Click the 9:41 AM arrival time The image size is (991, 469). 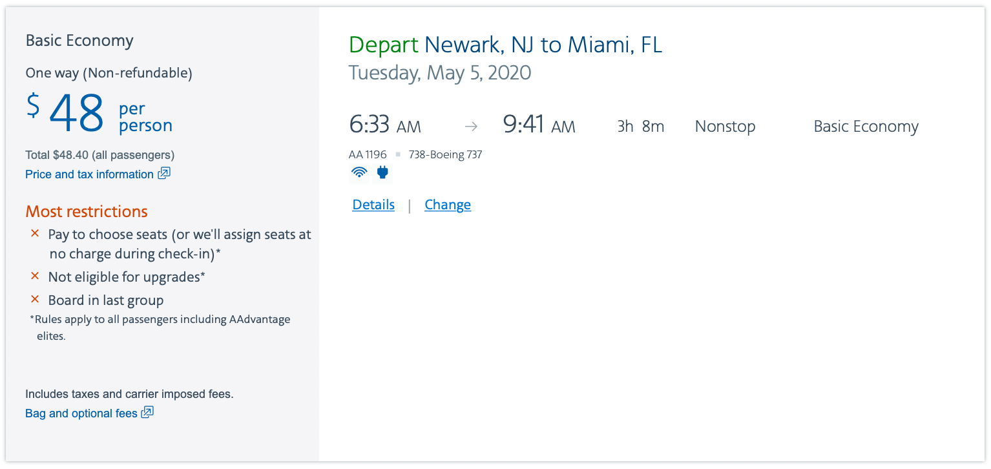click(539, 126)
